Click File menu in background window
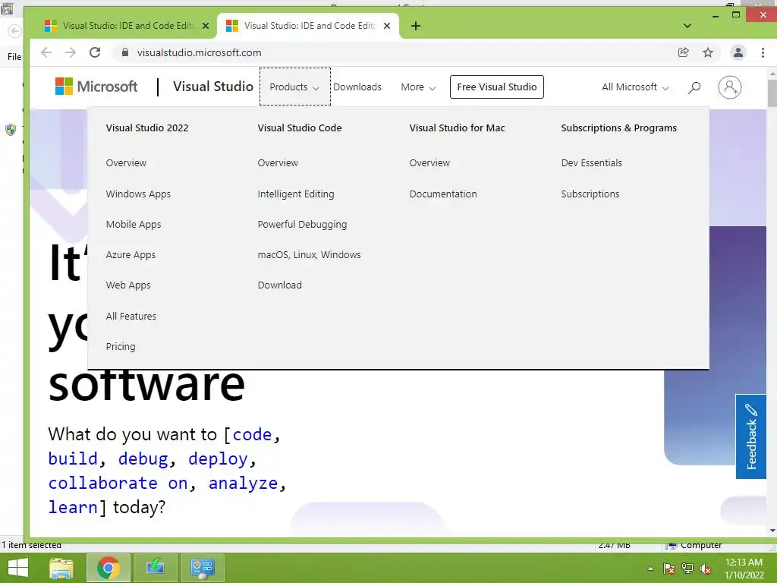 pyautogui.click(x=14, y=56)
